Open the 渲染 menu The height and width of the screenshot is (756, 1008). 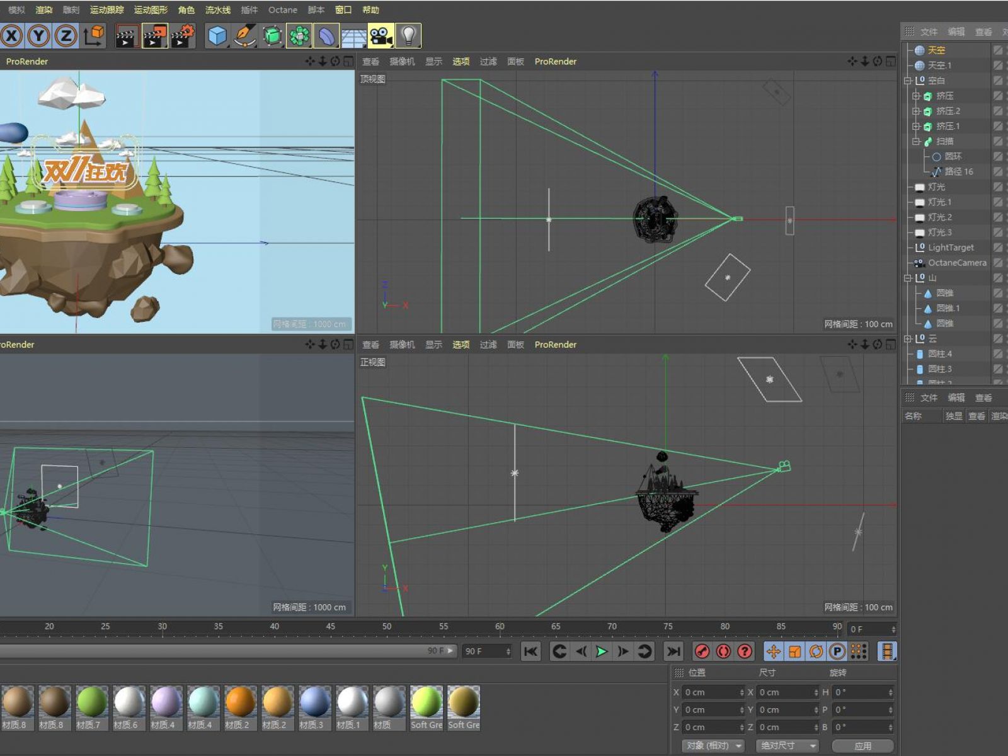click(44, 10)
